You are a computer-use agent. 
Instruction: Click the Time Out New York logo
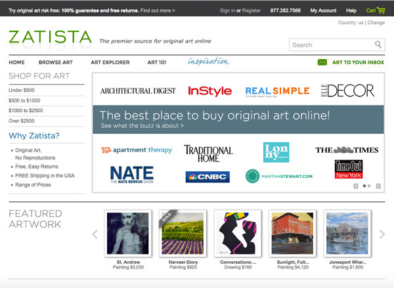pyautogui.click(x=349, y=169)
